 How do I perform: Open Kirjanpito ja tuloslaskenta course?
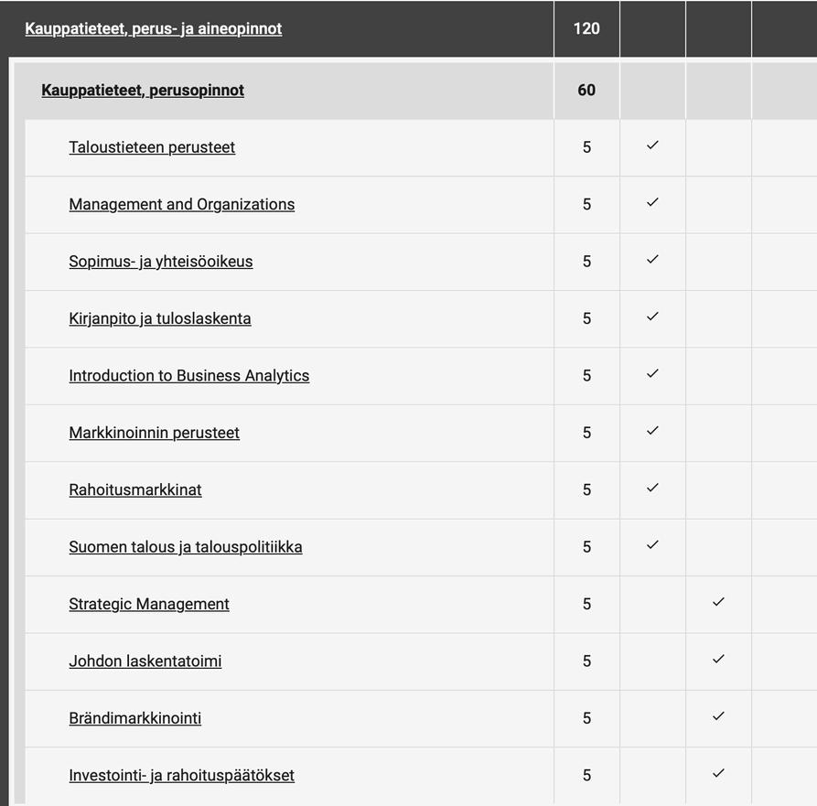pos(159,319)
